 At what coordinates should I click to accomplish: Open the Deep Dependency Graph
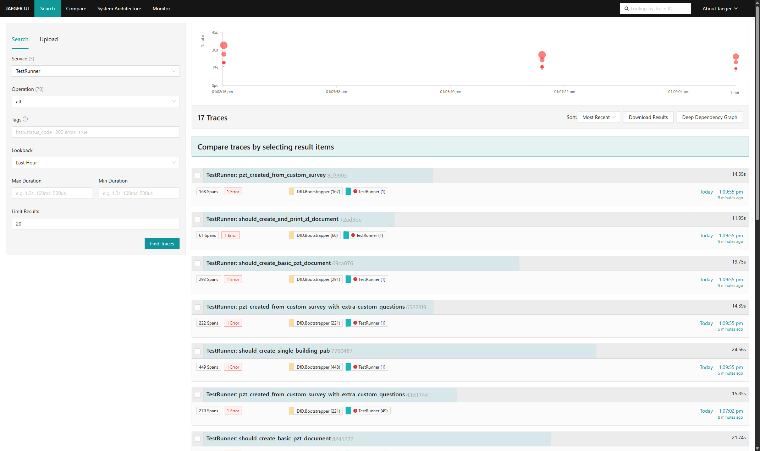[x=710, y=117]
